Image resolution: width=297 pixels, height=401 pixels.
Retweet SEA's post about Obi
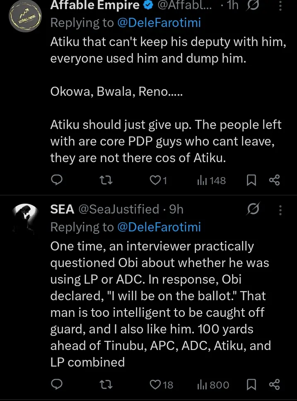click(107, 384)
